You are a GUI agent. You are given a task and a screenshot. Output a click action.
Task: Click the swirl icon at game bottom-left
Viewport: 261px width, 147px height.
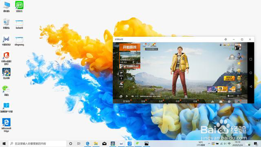(x=121, y=96)
